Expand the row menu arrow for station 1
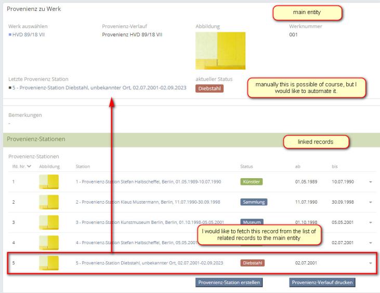Screen dimensions: 380x293 pos(371,182)
